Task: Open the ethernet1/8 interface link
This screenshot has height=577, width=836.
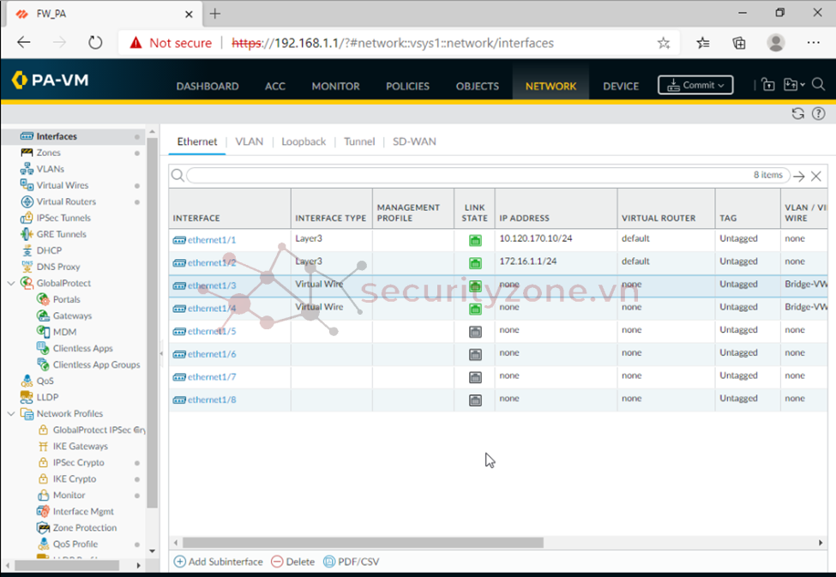Action: coord(212,400)
